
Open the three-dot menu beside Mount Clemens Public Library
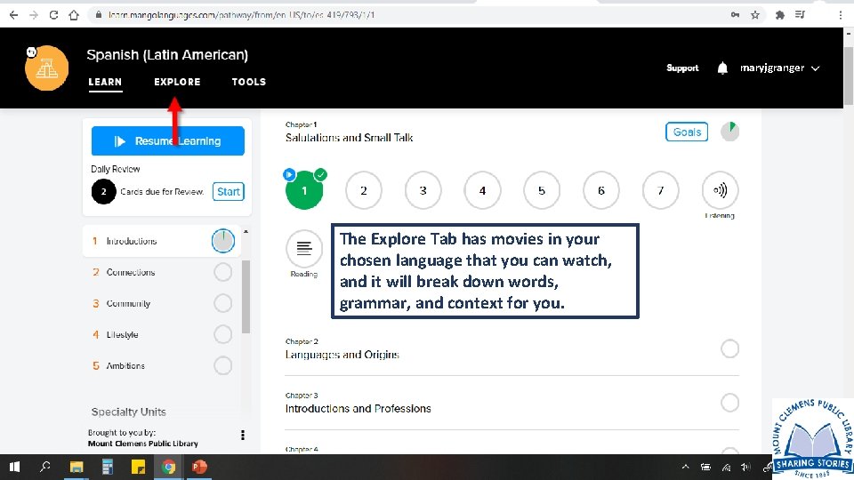[242, 435]
